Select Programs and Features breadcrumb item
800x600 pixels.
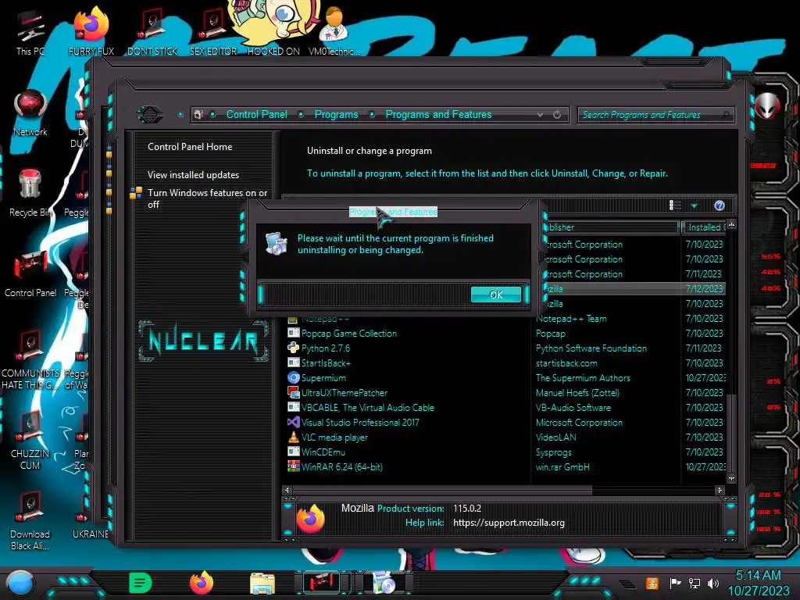pyautogui.click(x=438, y=114)
